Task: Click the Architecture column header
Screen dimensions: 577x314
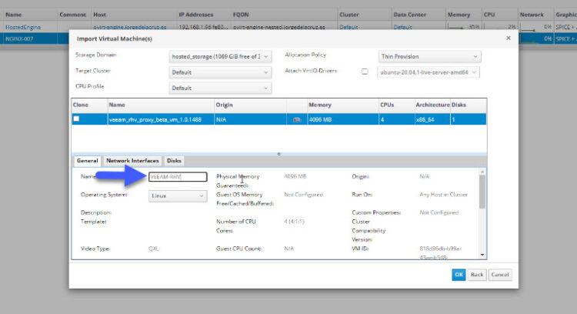Action: [432, 105]
